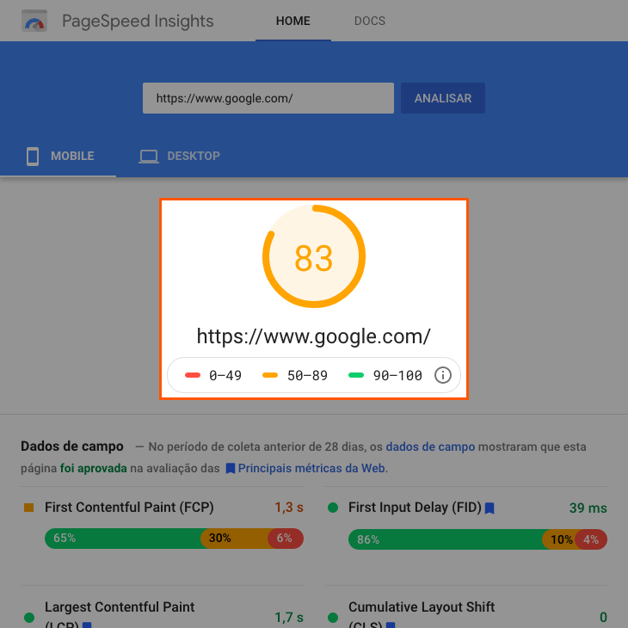The width and height of the screenshot is (628, 628).
Task: Click the URL input field with google.com
Action: [x=268, y=98]
